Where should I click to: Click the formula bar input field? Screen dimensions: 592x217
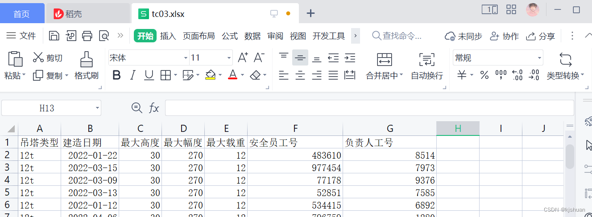[x=369, y=108]
